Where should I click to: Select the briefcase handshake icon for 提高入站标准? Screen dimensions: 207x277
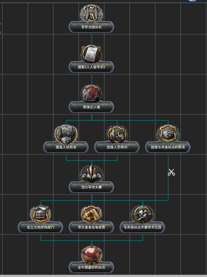pyautogui.click(x=66, y=134)
